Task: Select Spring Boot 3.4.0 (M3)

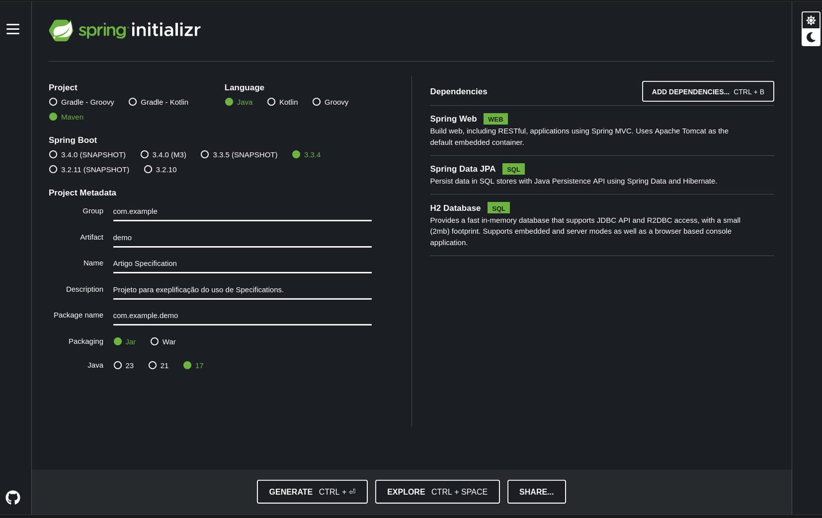Action: click(x=145, y=154)
